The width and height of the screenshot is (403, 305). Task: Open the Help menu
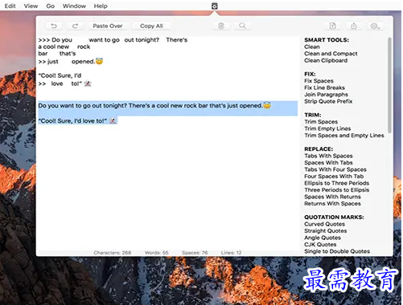click(x=101, y=6)
